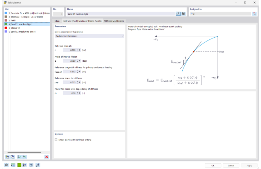This screenshot has height=169, width=261.
Task: Click the power m spinner arrows
Action: click(77, 93)
